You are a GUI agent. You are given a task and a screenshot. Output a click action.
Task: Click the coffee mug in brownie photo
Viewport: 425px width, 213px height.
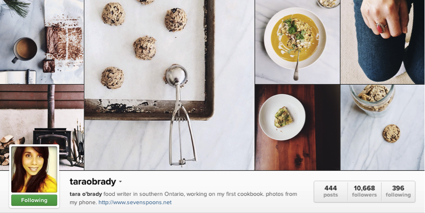(x=24, y=50)
